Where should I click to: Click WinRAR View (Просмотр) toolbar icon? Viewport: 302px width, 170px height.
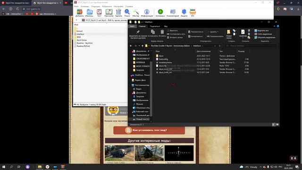(109, 12)
